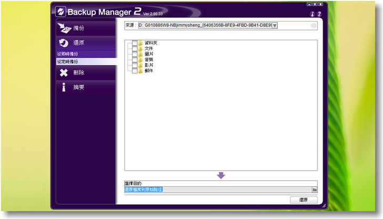Screen dimensions: 383x219
Task: Check the 圖片 checkbox
Action: pos(135,54)
